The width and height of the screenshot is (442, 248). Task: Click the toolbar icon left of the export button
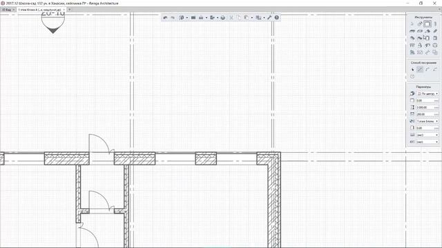point(201,17)
